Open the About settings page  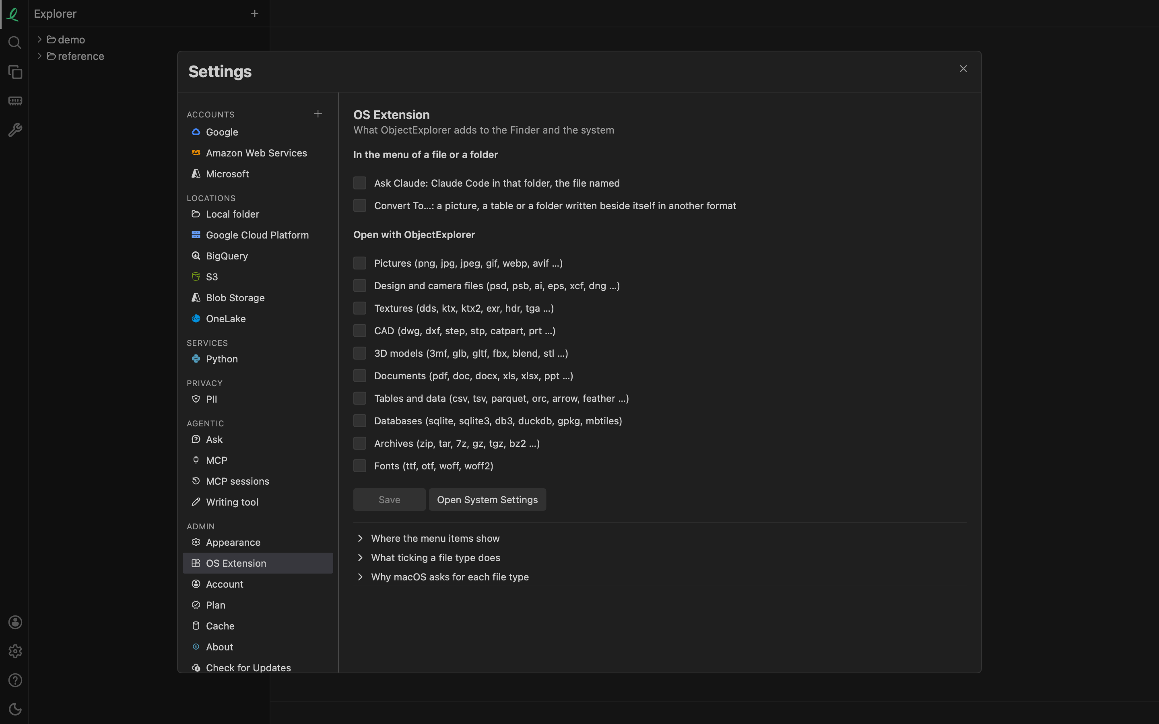258,647
